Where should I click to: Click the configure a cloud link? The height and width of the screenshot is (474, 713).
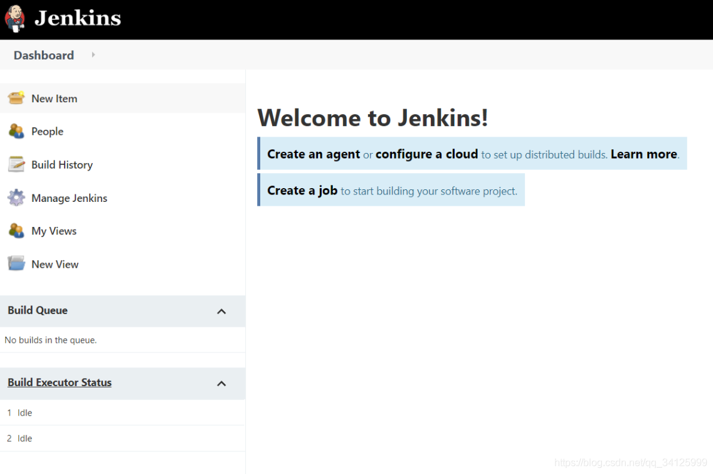pos(426,154)
